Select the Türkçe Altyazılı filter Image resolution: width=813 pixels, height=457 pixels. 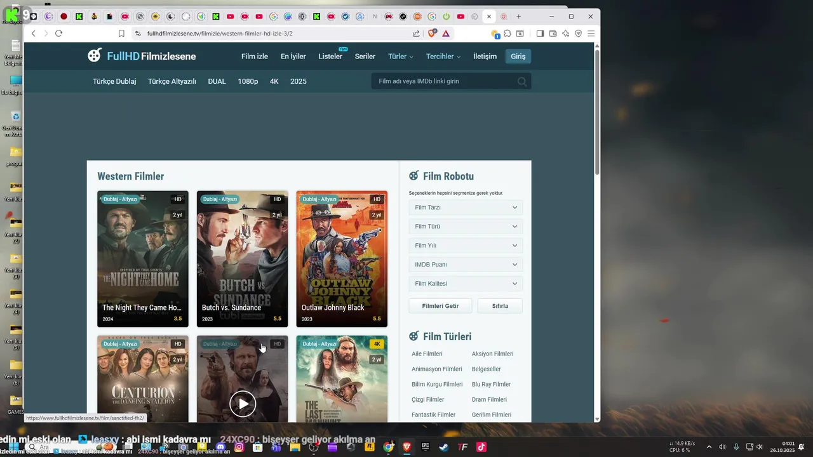[x=172, y=81]
